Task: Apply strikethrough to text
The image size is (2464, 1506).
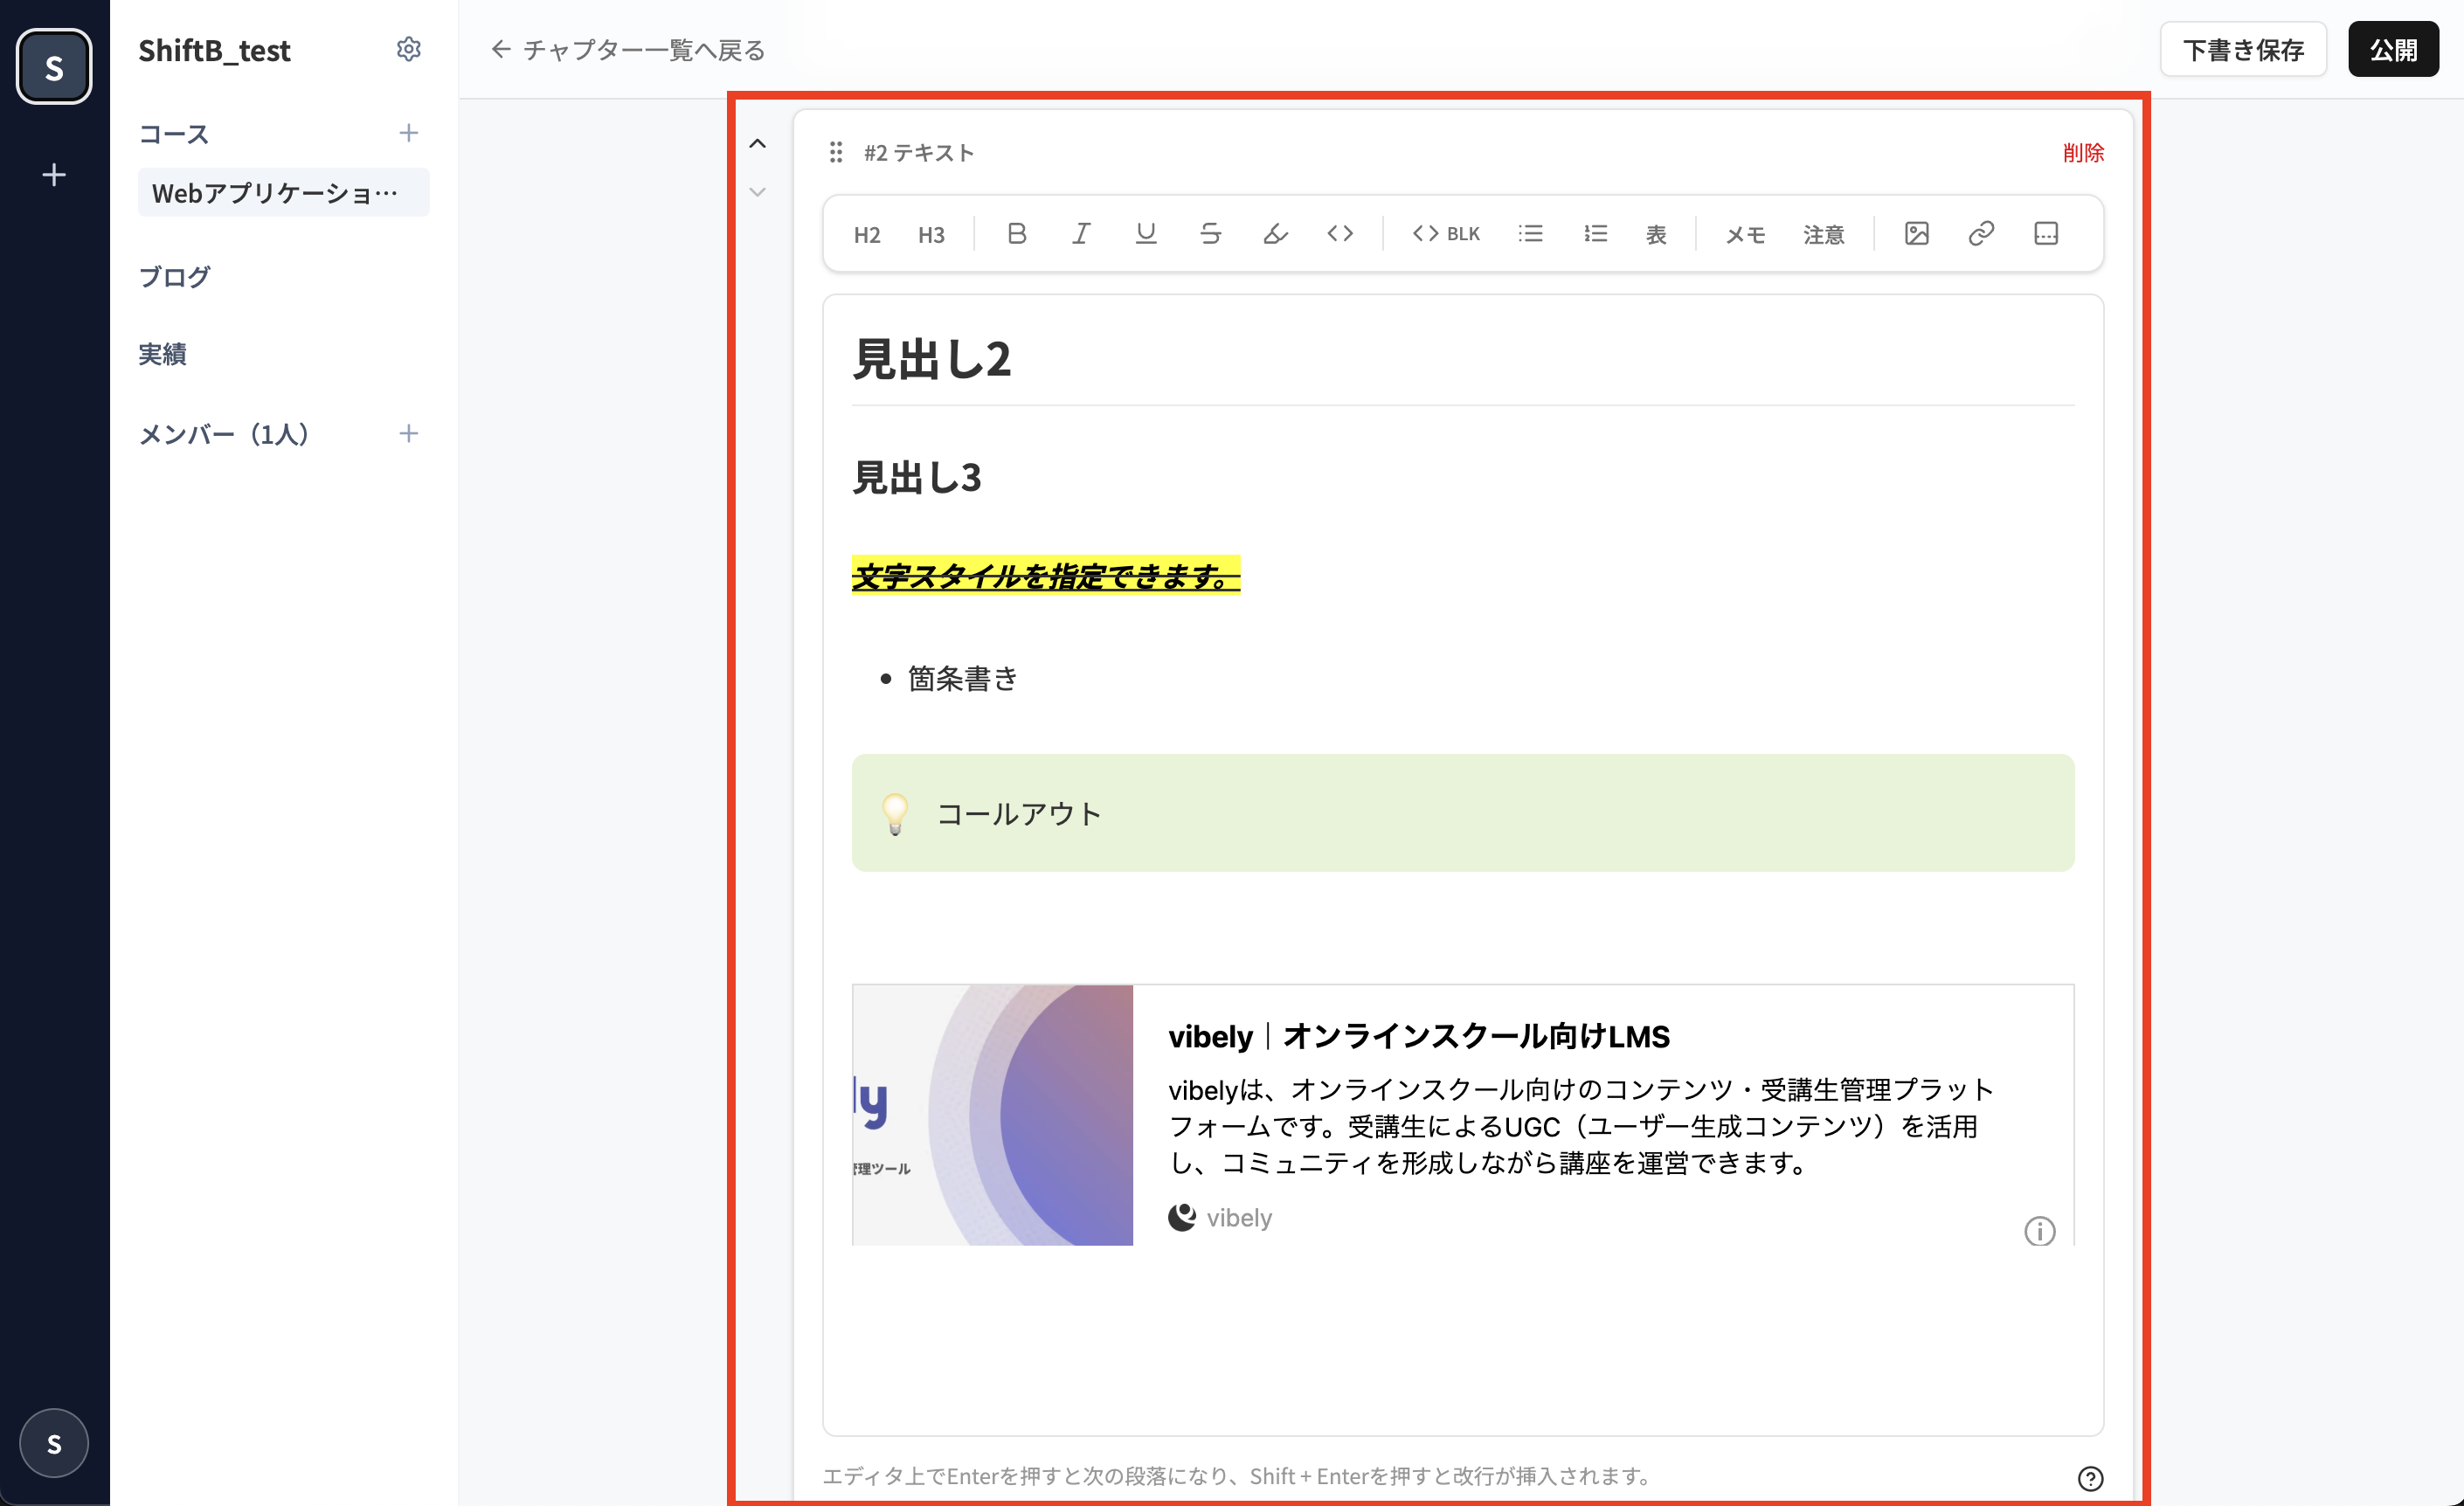Action: point(1210,234)
